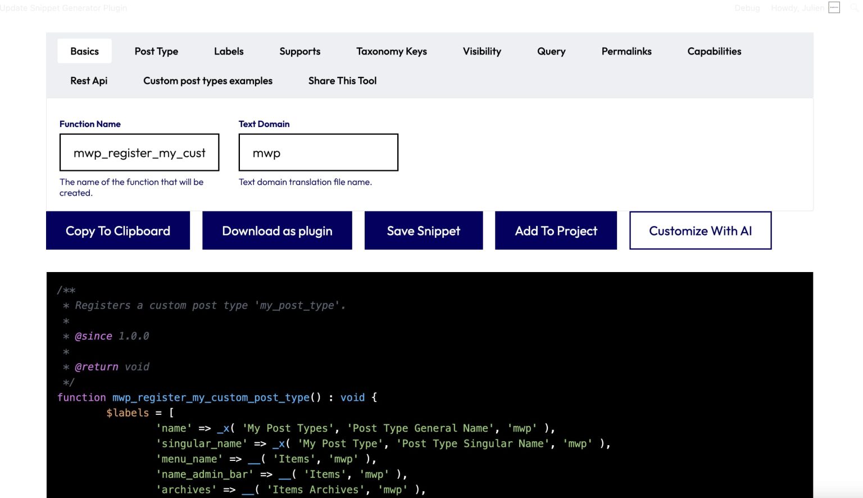Open the Howdy, Julien account menu
The height and width of the screenshot is (498, 863).
pos(798,8)
